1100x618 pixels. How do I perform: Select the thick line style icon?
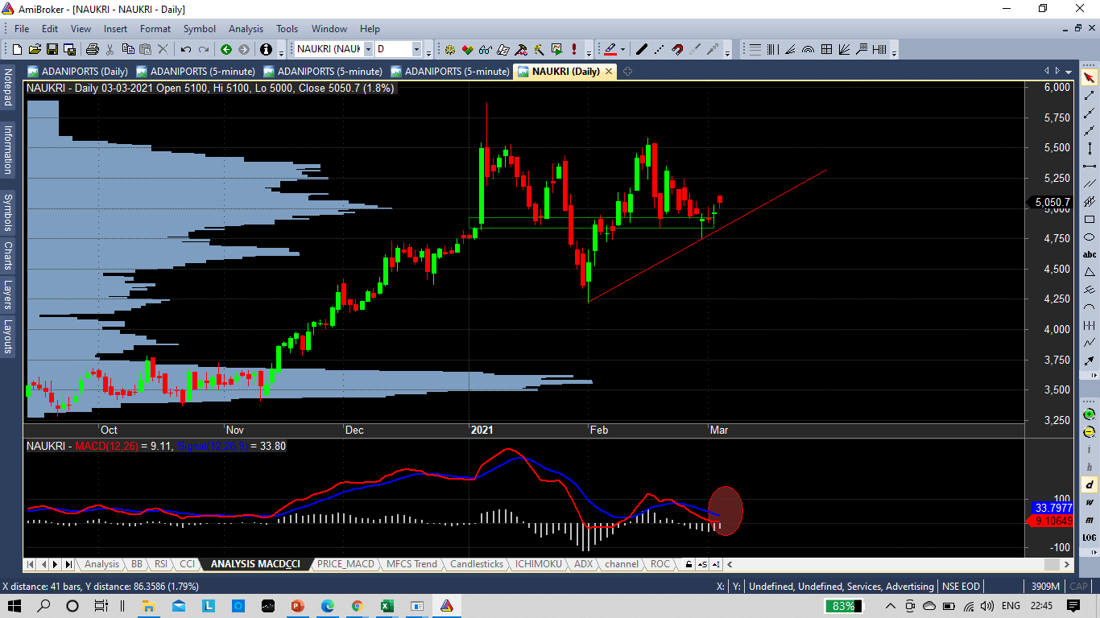(x=642, y=49)
